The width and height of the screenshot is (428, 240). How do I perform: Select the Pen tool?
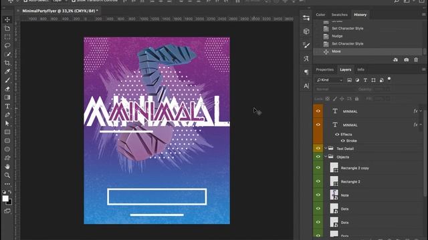point(7,115)
